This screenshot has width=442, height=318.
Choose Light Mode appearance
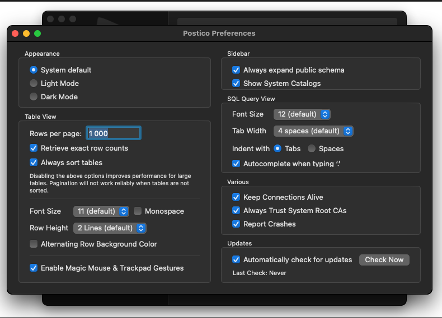pyautogui.click(x=34, y=83)
